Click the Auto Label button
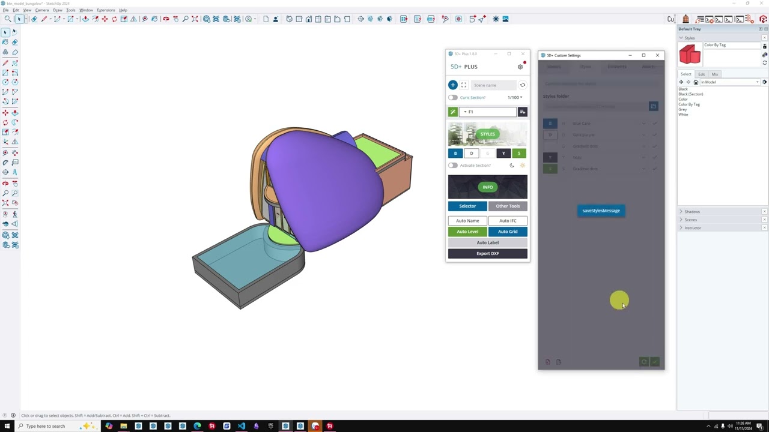The width and height of the screenshot is (769, 432). [x=488, y=242]
